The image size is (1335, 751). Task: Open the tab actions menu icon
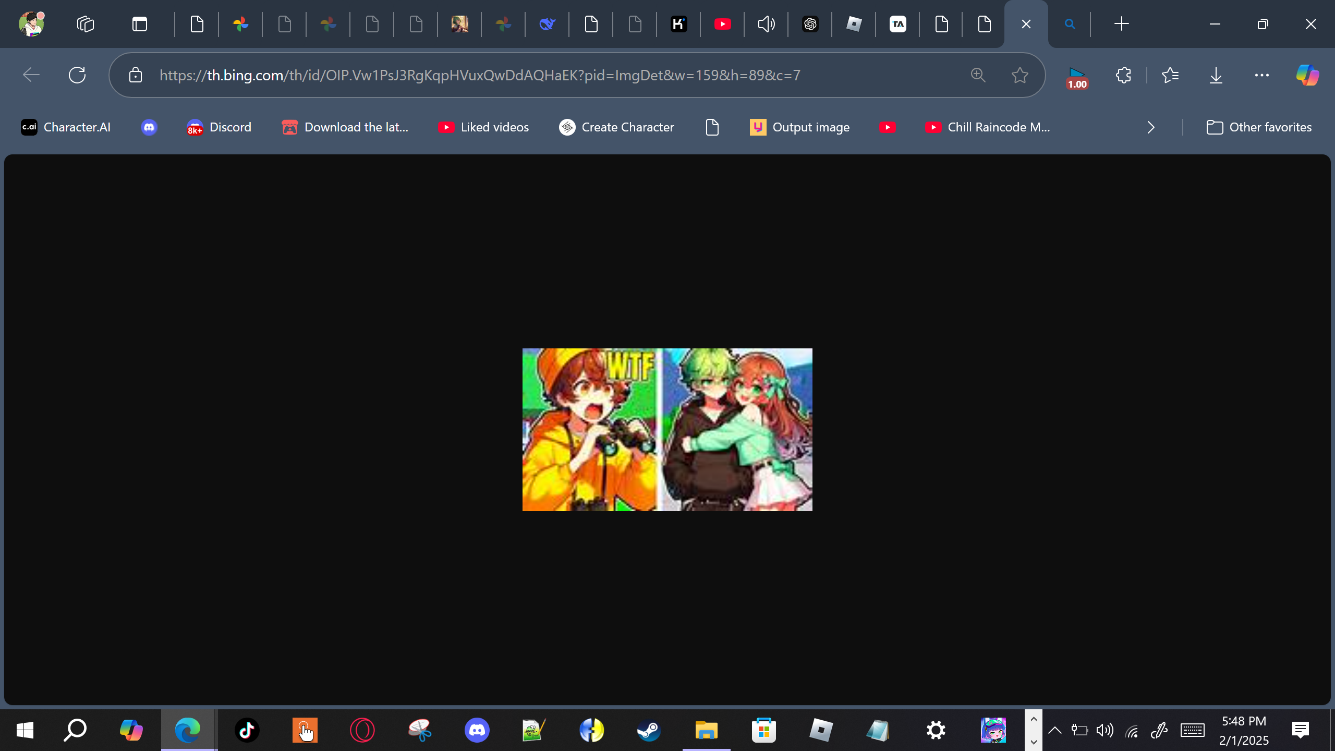(x=85, y=24)
